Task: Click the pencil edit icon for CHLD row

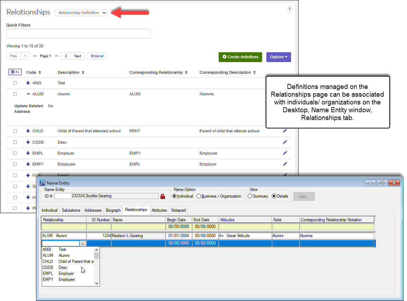Action: click(285, 131)
